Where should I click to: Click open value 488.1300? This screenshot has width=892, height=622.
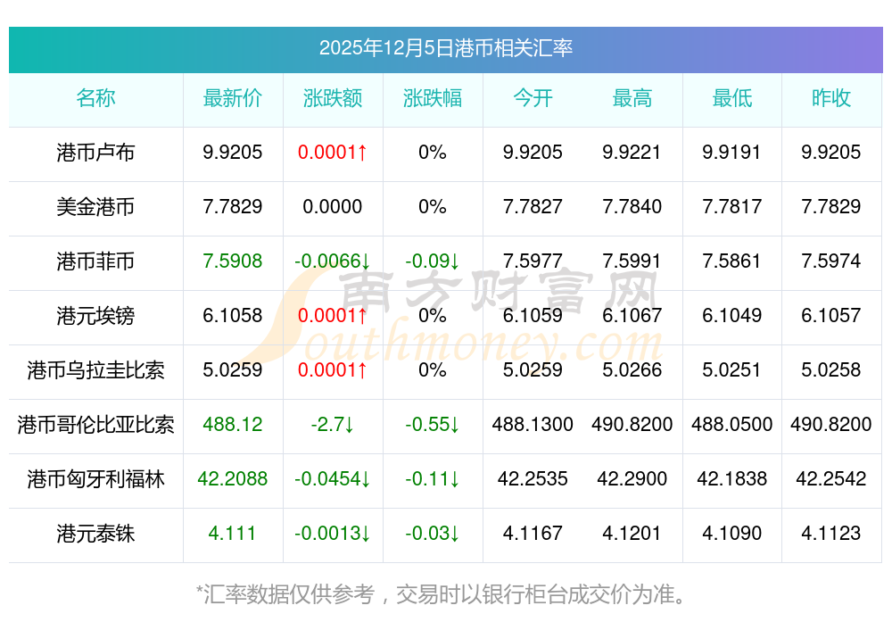click(533, 425)
